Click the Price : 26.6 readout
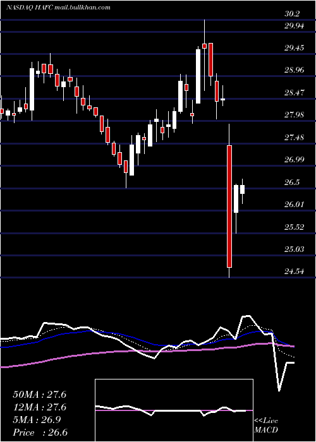This screenshot has height=442, width=316. pos(40,433)
